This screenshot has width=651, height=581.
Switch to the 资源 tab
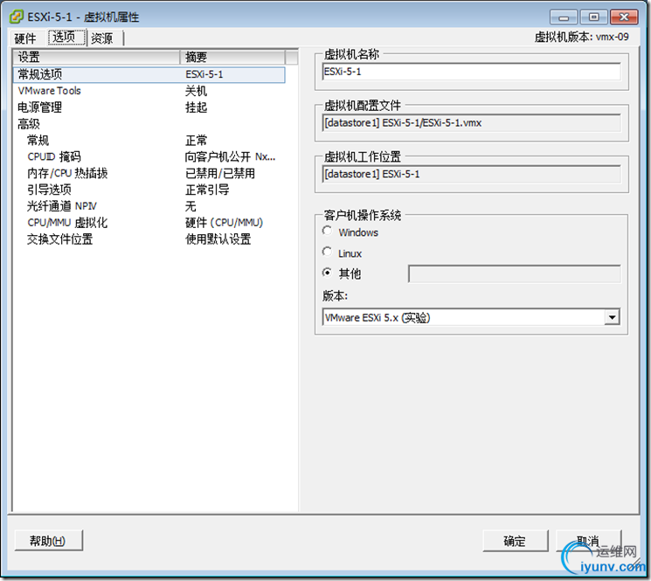point(101,38)
